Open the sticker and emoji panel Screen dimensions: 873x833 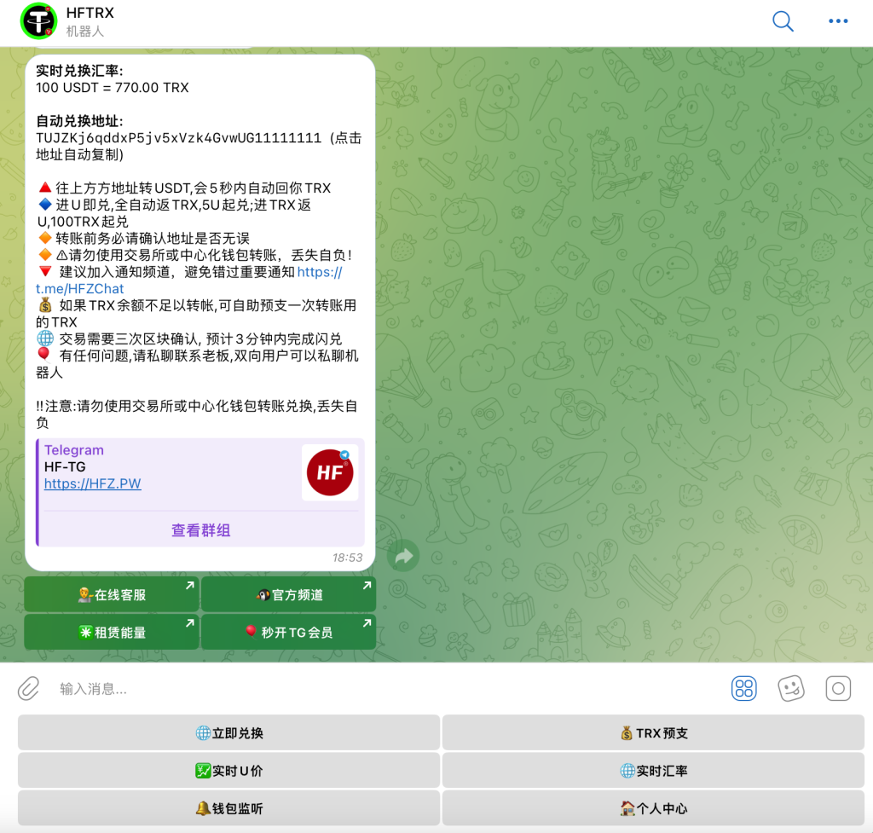pos(790,688)
